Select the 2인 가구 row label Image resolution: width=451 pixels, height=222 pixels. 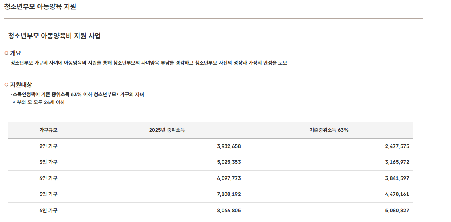click(48, 146)
